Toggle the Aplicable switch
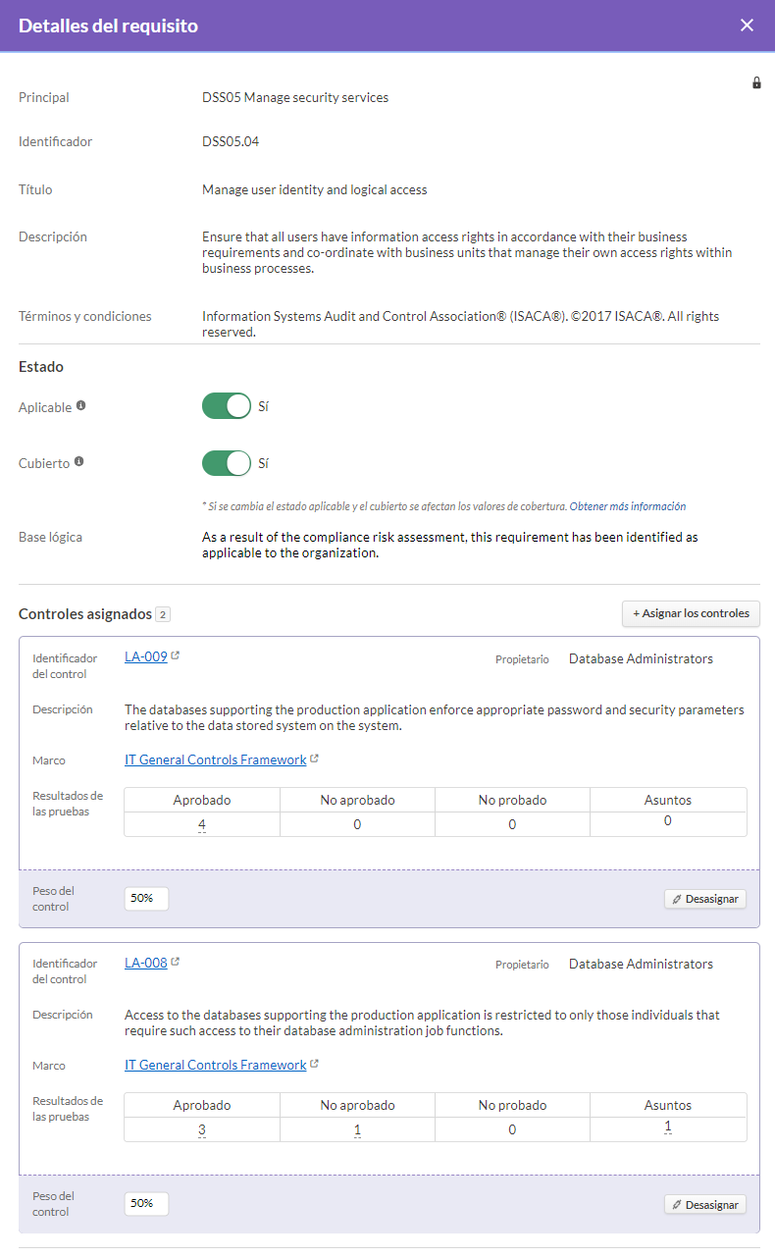Image resolution: width=775 pixels, height=1257 pixels. pyautogui.click(x=227, y=406)
